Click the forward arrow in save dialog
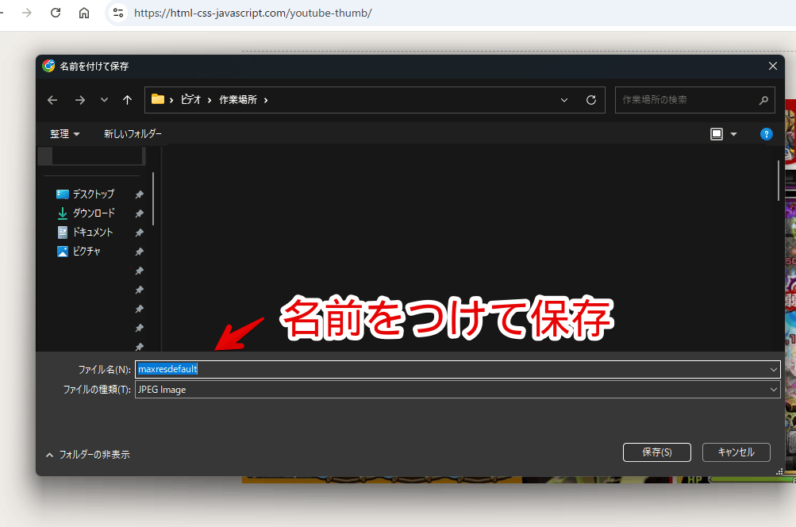 pos(79,100)
